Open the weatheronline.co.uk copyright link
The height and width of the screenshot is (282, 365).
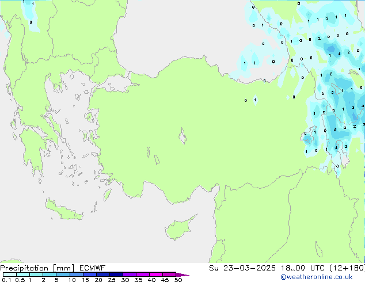(317, 277)
